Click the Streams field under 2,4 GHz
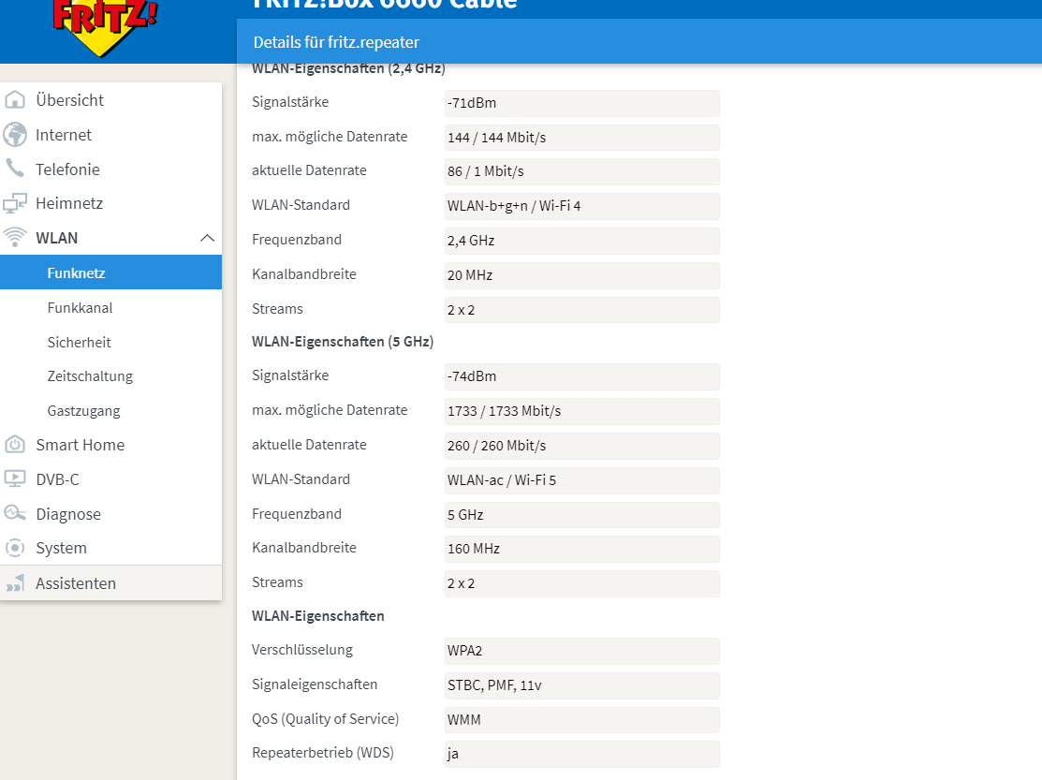 click(x=582, y=310)
